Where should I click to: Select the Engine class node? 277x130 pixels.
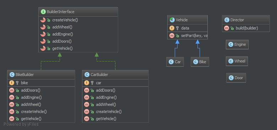tap(237, 44)
